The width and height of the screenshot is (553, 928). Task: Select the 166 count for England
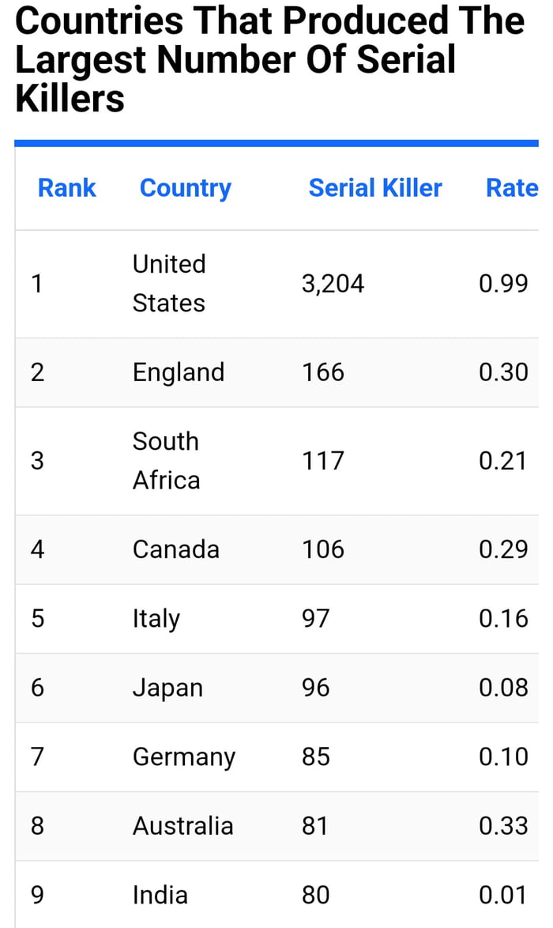click(323, 372)
